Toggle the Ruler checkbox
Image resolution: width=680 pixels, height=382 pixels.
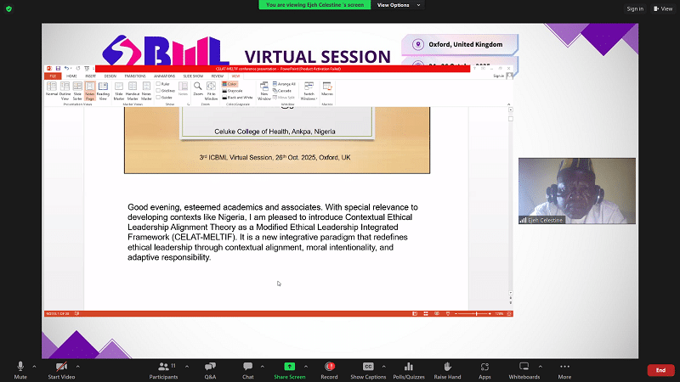[158, 84]
